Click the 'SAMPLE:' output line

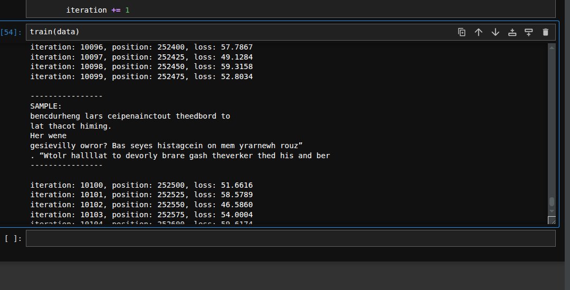pyautogui.click(x=46, y=107)
